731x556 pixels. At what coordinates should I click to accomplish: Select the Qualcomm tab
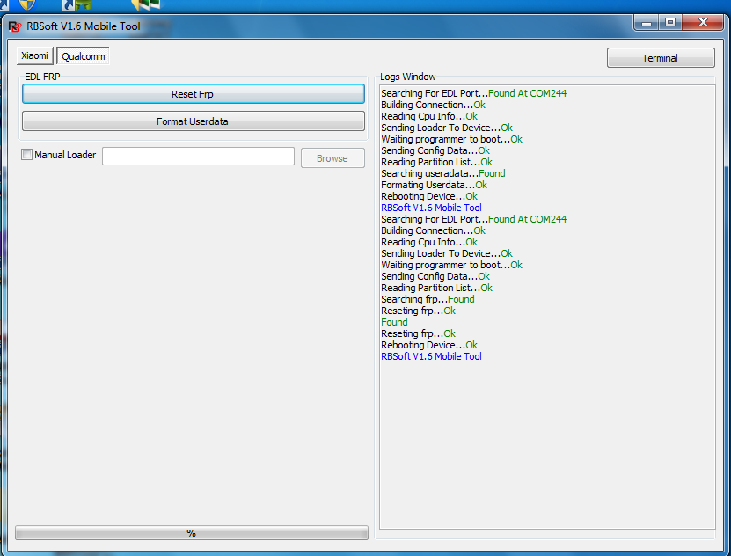83,56
